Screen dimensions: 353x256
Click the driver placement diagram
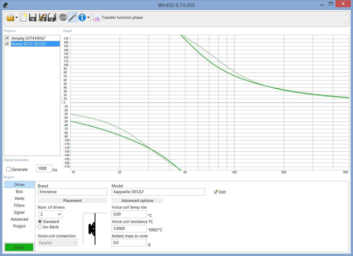pyautogui.click(x=95, y=229)
